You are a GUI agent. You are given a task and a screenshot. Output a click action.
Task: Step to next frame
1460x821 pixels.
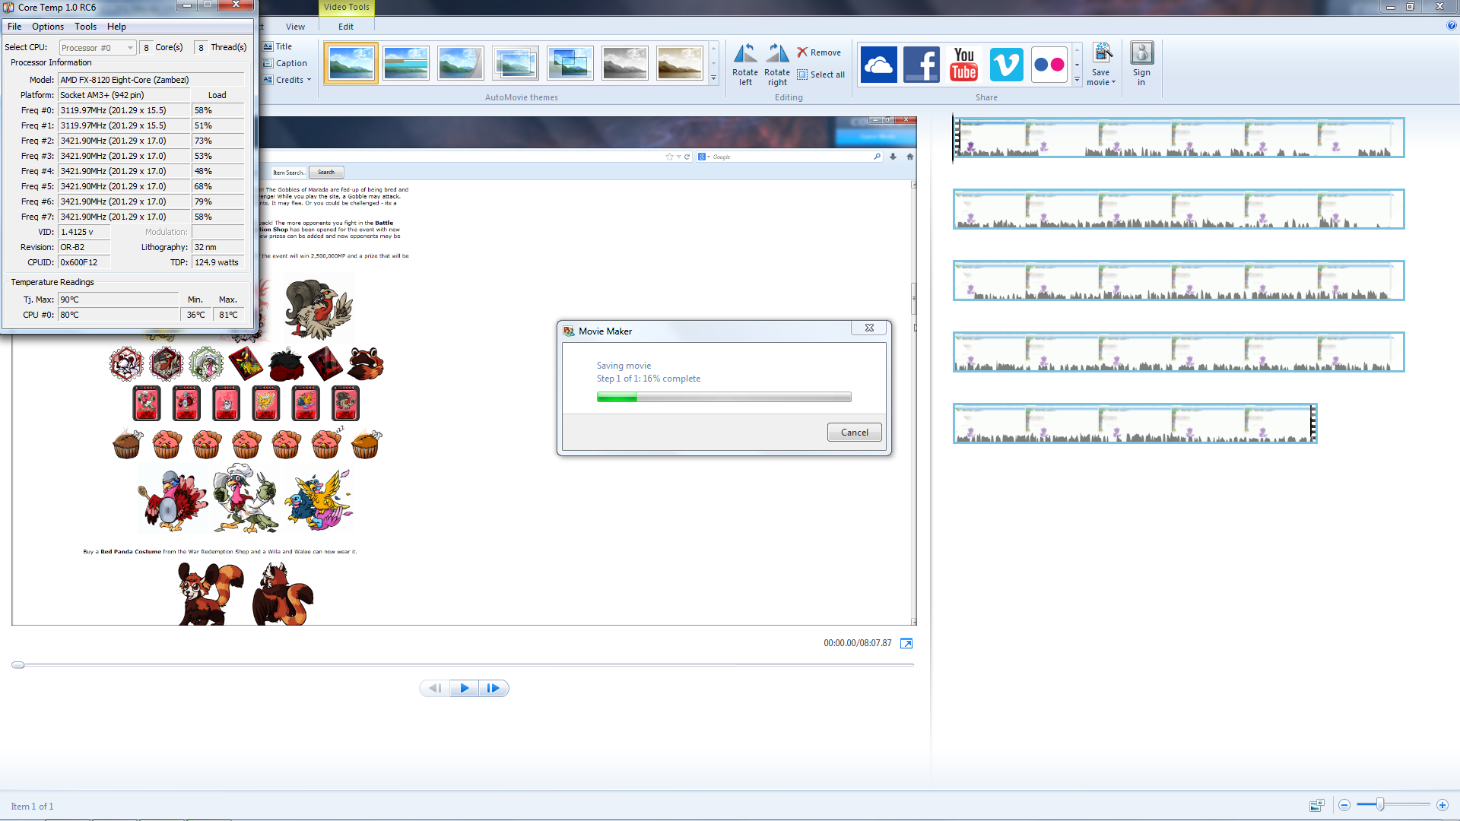coord(494,688)
